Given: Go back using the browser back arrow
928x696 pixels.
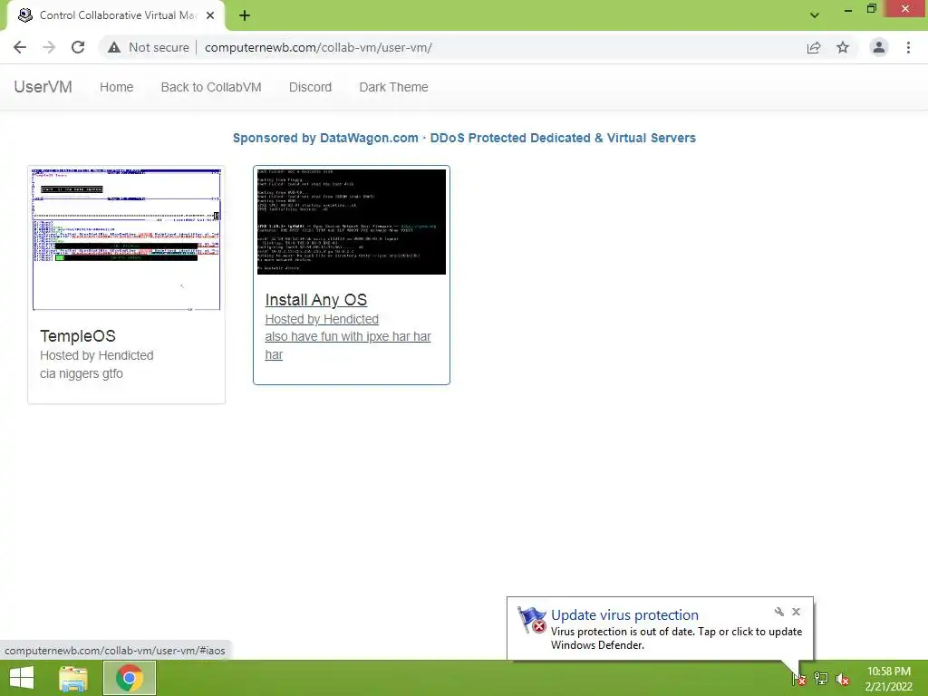Looking at the screenshot, I should tap(20, 47).
